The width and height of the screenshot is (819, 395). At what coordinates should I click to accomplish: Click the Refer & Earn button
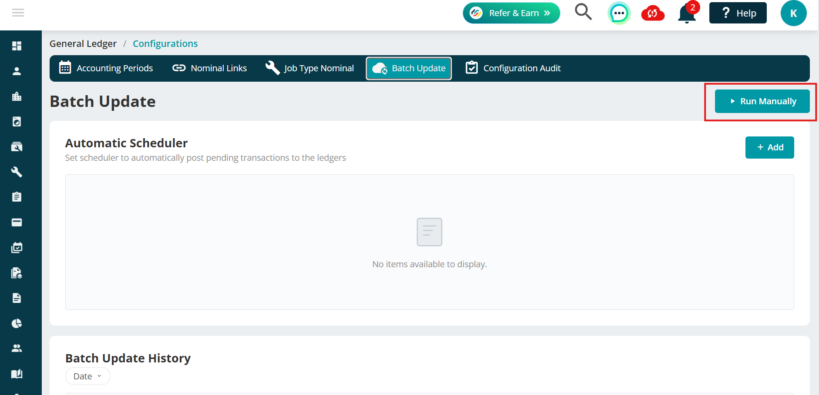(511, 13)
